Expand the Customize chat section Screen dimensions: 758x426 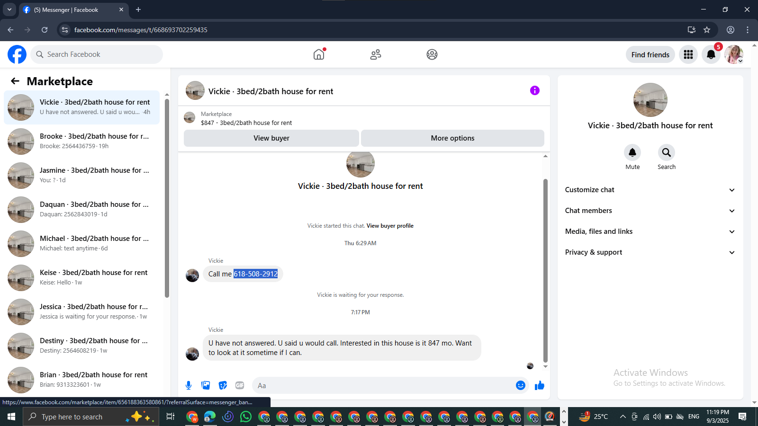pos(650,190)
